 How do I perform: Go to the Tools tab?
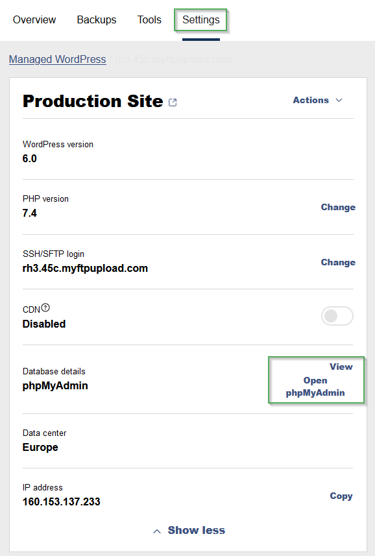pos(149,20)
